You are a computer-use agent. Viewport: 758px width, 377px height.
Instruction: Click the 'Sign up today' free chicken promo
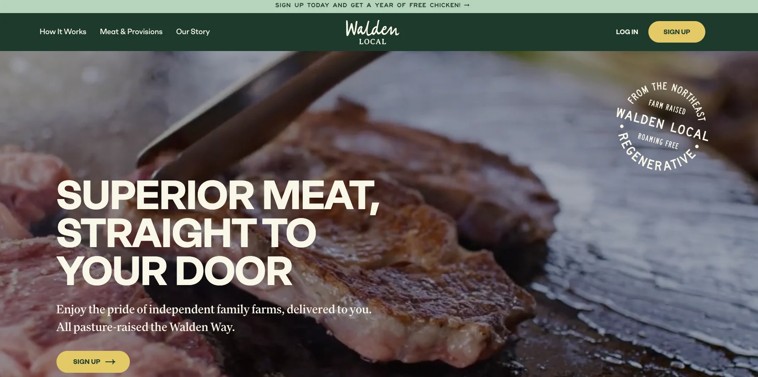(372, 5)
